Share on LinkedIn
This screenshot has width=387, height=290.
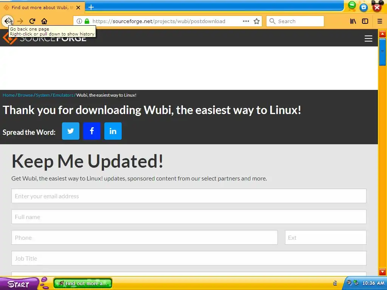tap(113, 131)
